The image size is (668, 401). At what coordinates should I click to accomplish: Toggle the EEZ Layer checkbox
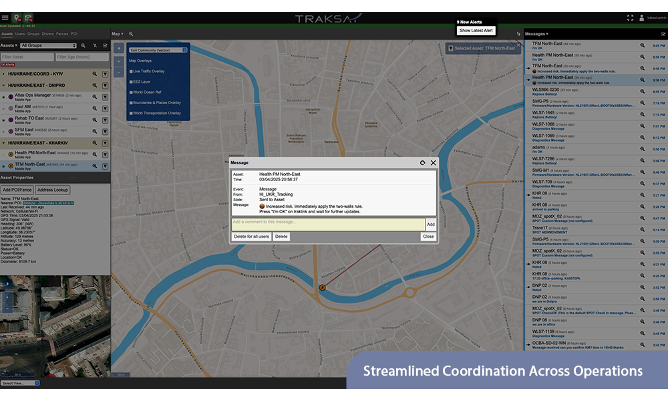[x=130, y=82]
